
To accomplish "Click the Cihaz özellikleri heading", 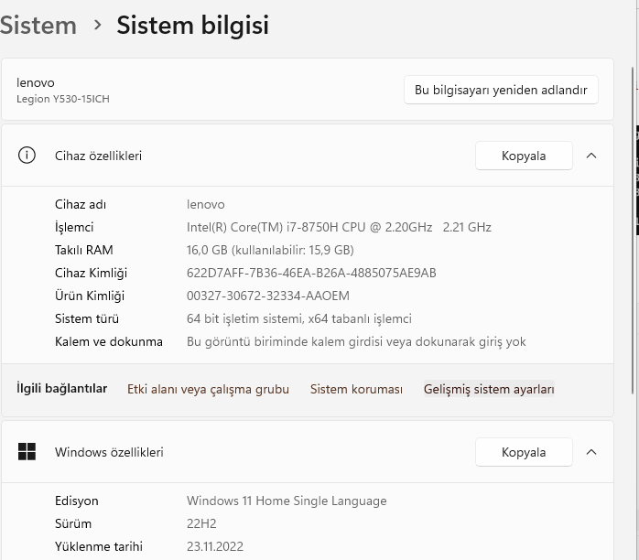I will 98,156.
